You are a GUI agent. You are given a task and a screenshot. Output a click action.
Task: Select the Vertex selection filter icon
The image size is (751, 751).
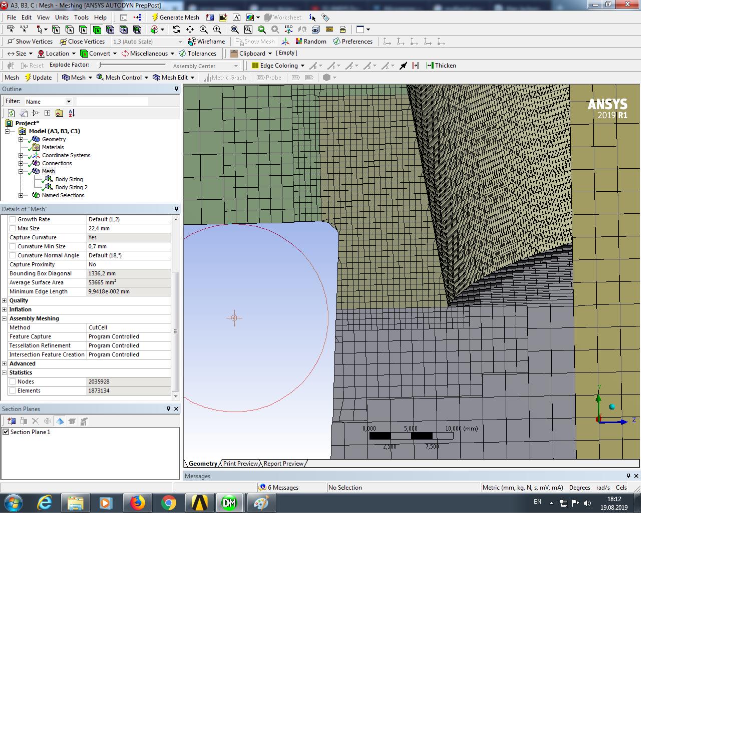point(56,30)
